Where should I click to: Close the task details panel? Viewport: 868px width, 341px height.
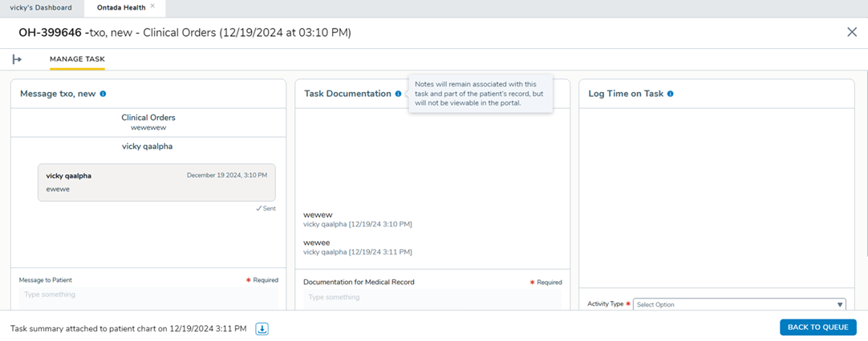point(851,32)
